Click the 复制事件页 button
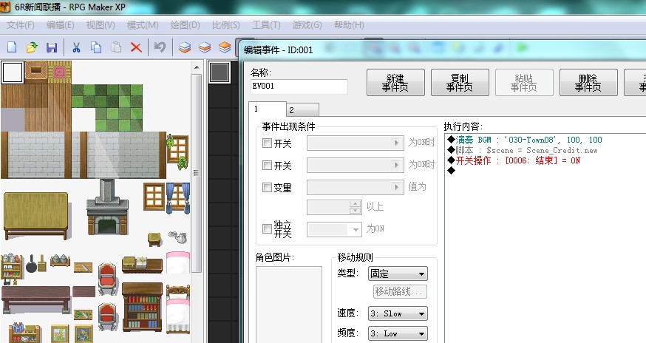Screen dimensions: 646x343 click(460, 83)
